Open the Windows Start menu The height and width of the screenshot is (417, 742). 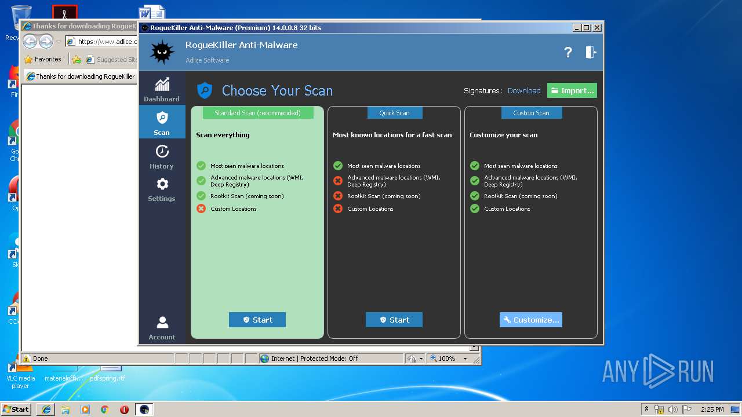tap(16, 409)
